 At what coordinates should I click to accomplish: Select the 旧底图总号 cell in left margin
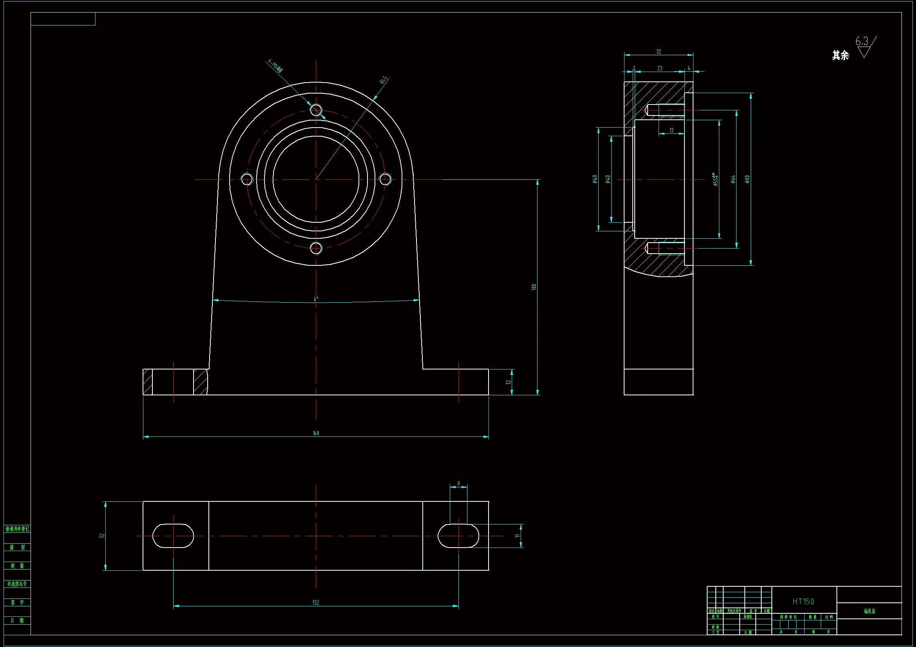(x=17, y=584)
